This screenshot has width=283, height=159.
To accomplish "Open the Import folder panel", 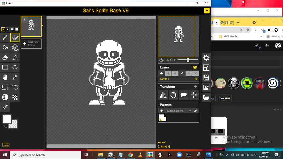I will [206, 97].
